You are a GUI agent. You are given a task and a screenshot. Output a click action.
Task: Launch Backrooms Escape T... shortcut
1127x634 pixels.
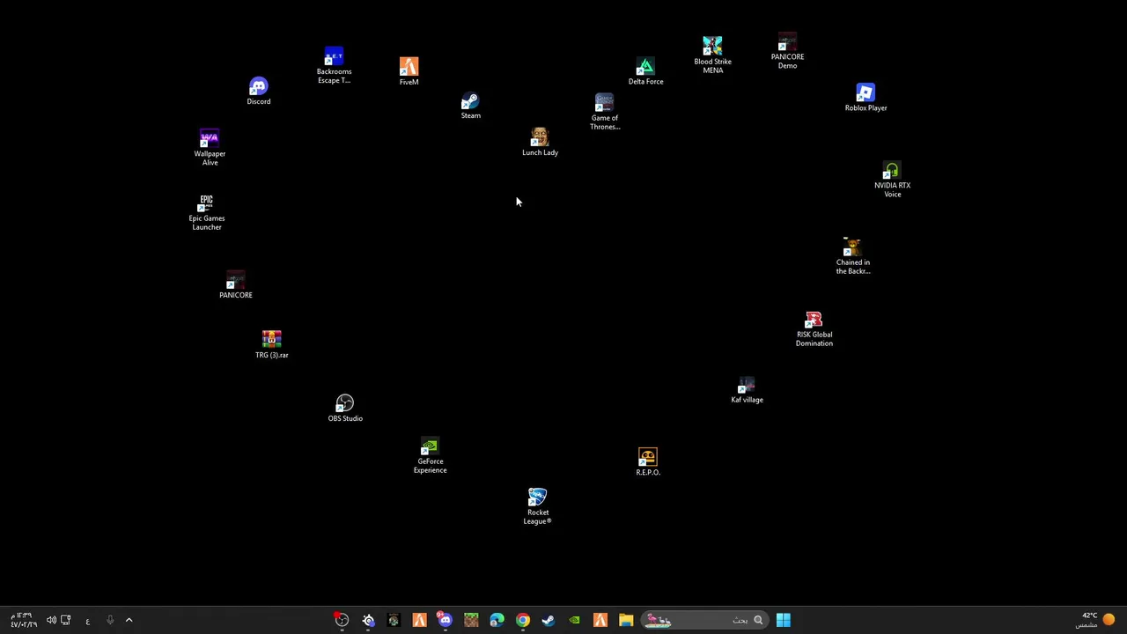334,66
